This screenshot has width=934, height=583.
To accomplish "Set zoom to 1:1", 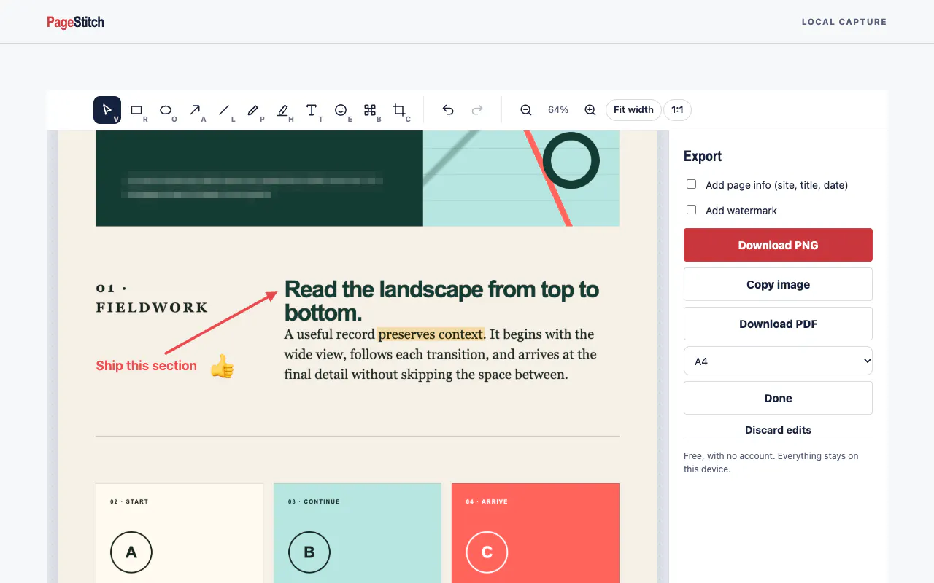I will point(677,110).
